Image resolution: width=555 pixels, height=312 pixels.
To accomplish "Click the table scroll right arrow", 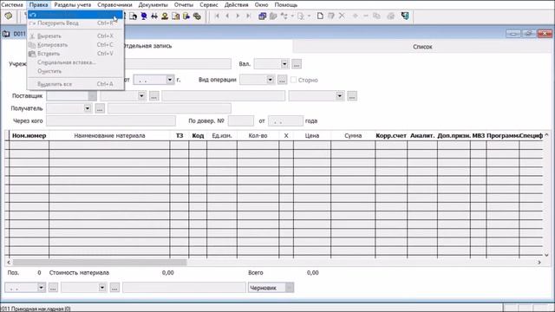I will 539,263.
